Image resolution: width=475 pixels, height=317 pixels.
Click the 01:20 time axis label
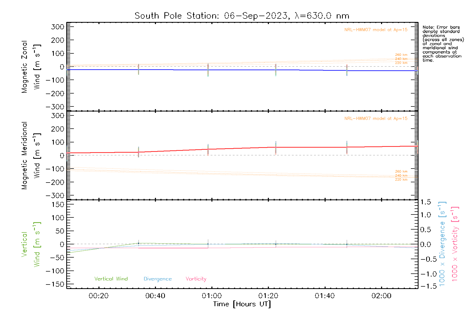pos(268,296)
